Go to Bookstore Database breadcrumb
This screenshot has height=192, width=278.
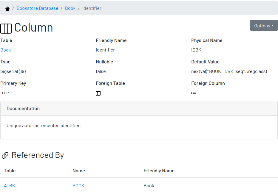pos(37,8)
